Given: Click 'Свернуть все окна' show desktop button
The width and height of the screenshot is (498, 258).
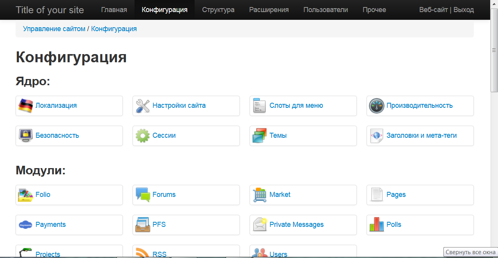Looking at the screenshot, I should click(471, 252).
